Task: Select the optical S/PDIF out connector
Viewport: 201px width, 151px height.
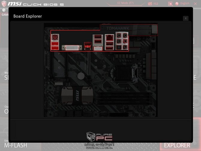Action: click(x=119, y=47)
